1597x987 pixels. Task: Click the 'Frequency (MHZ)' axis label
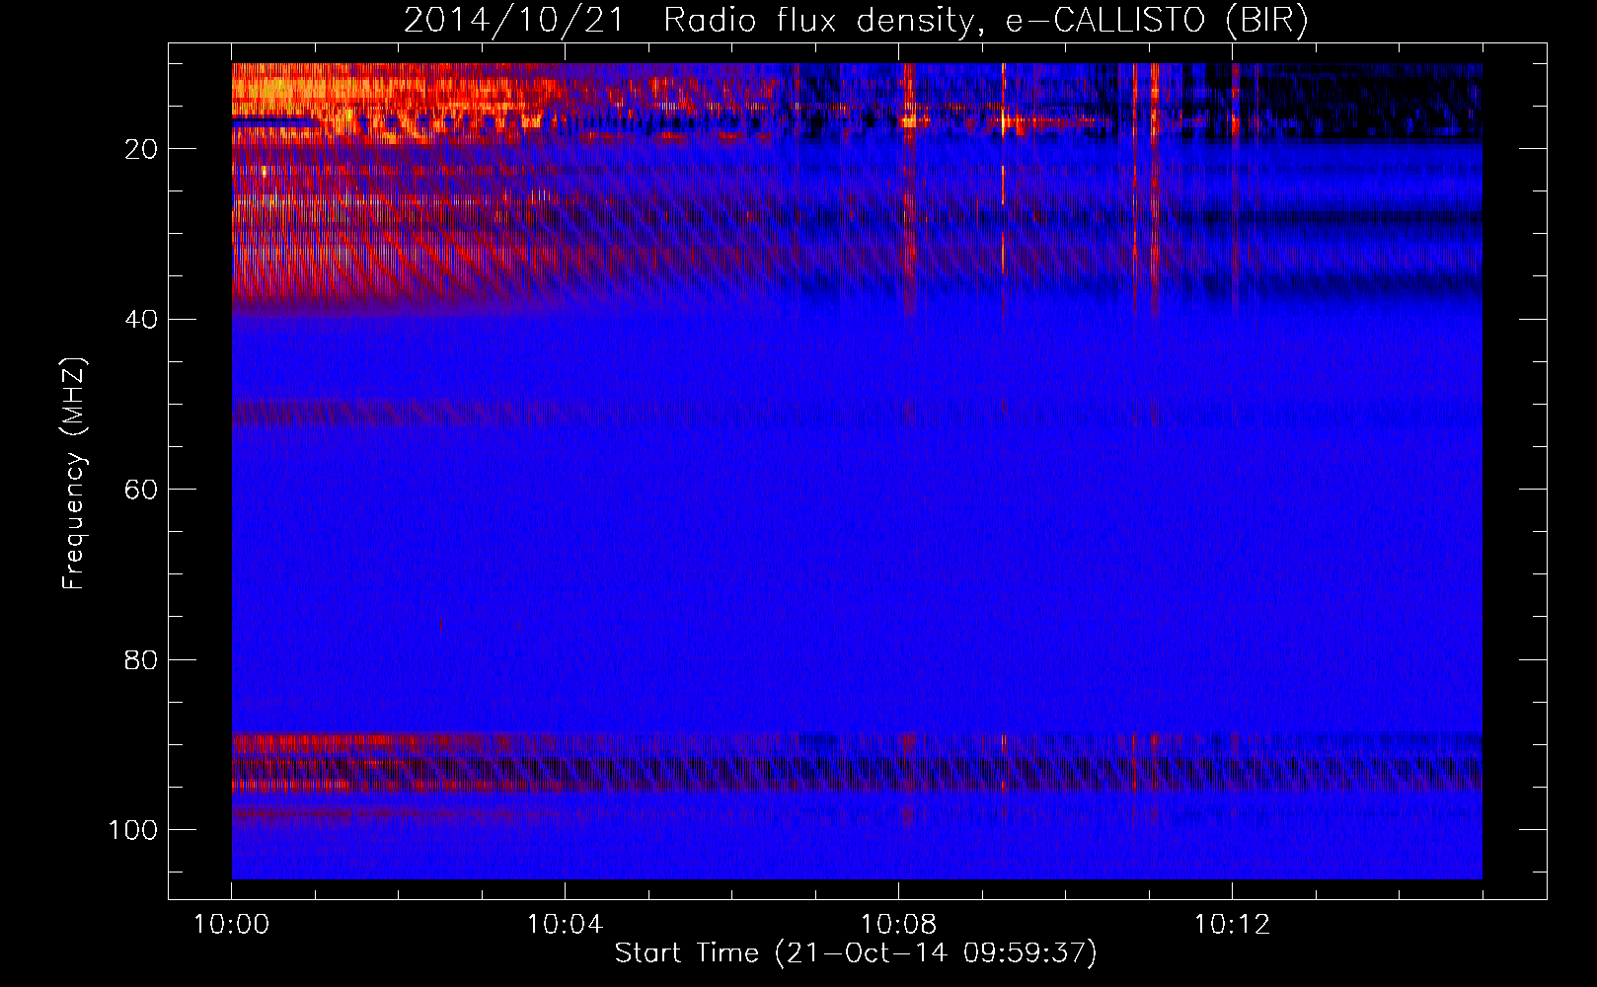(x=74, y=473)
